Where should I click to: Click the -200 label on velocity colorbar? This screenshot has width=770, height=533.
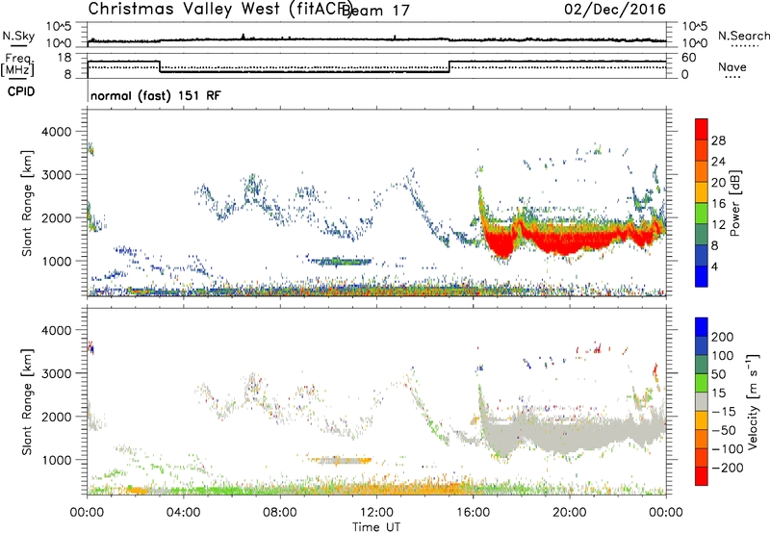(728, 468)
